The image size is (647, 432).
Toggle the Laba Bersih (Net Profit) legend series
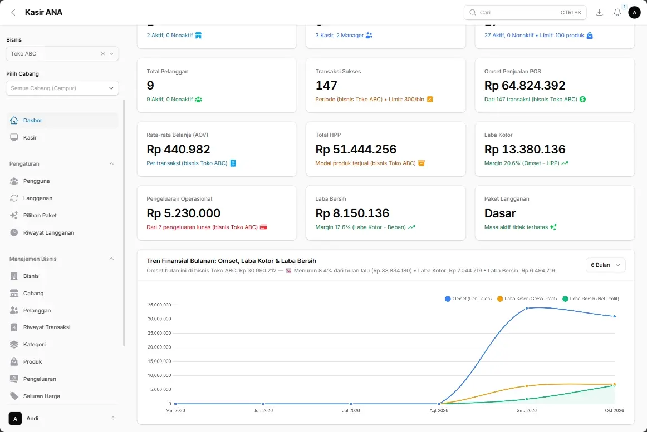tap(591, 299)
